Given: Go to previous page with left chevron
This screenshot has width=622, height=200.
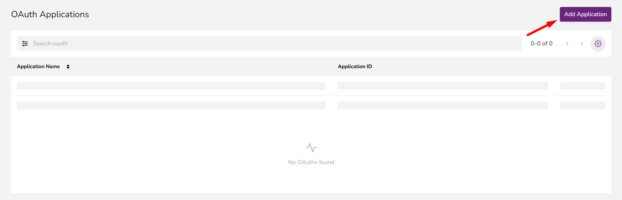Looking at the screenshot, I should (x=567, y=44).
